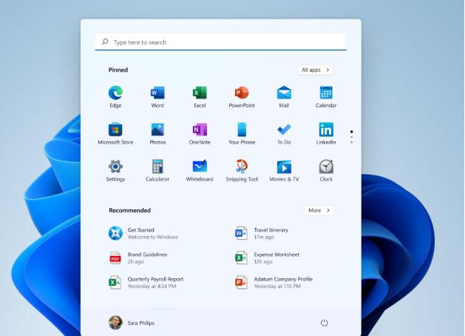Click the power button icon
The image size is (465, 336).
[324, 323]
